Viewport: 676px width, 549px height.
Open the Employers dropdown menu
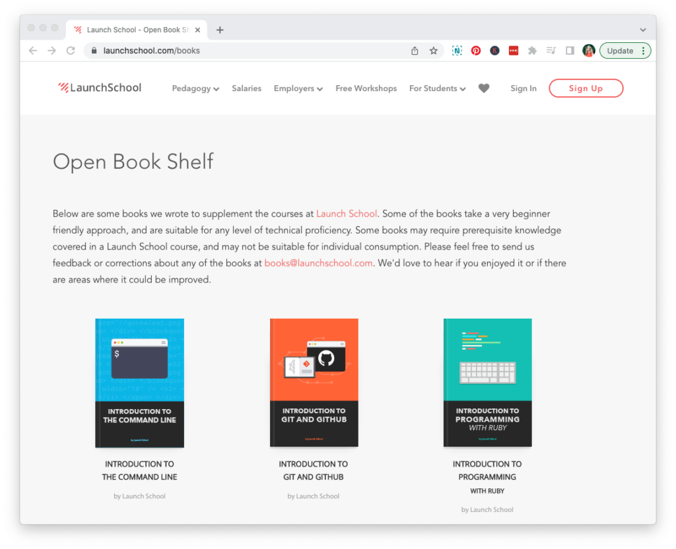pyautogui.click(x=298, y=88)
